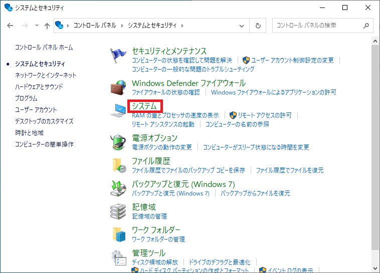This screenshot has width=380, height=273.
Task: Click the 電源オプション battery icon
Action: [118, 142]
